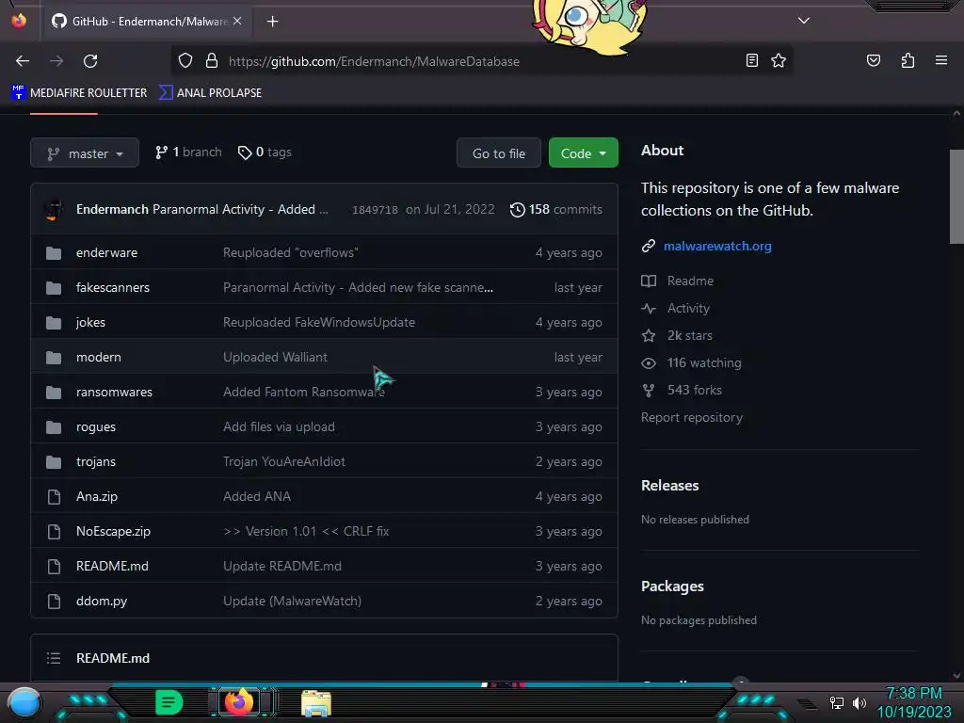The image size is (964, 723).
Task: Click the padlock site security icon
Action: [x=212, y=61]
